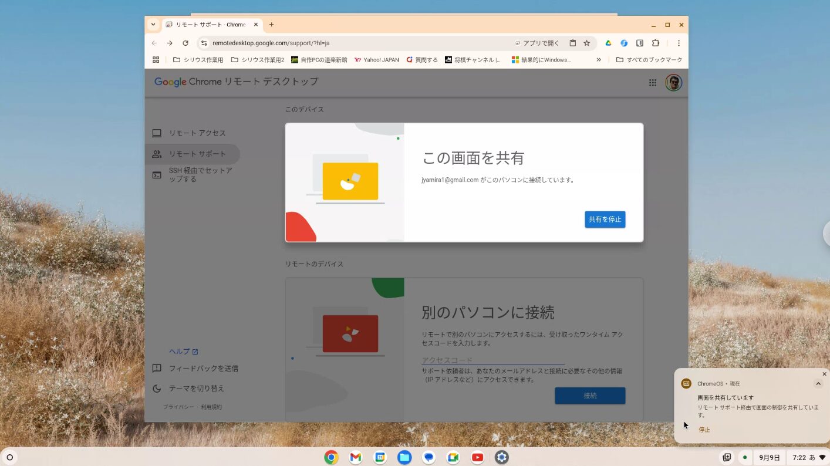Bookmark this page with the star icon
830x466 pixels.
point(586,43)
